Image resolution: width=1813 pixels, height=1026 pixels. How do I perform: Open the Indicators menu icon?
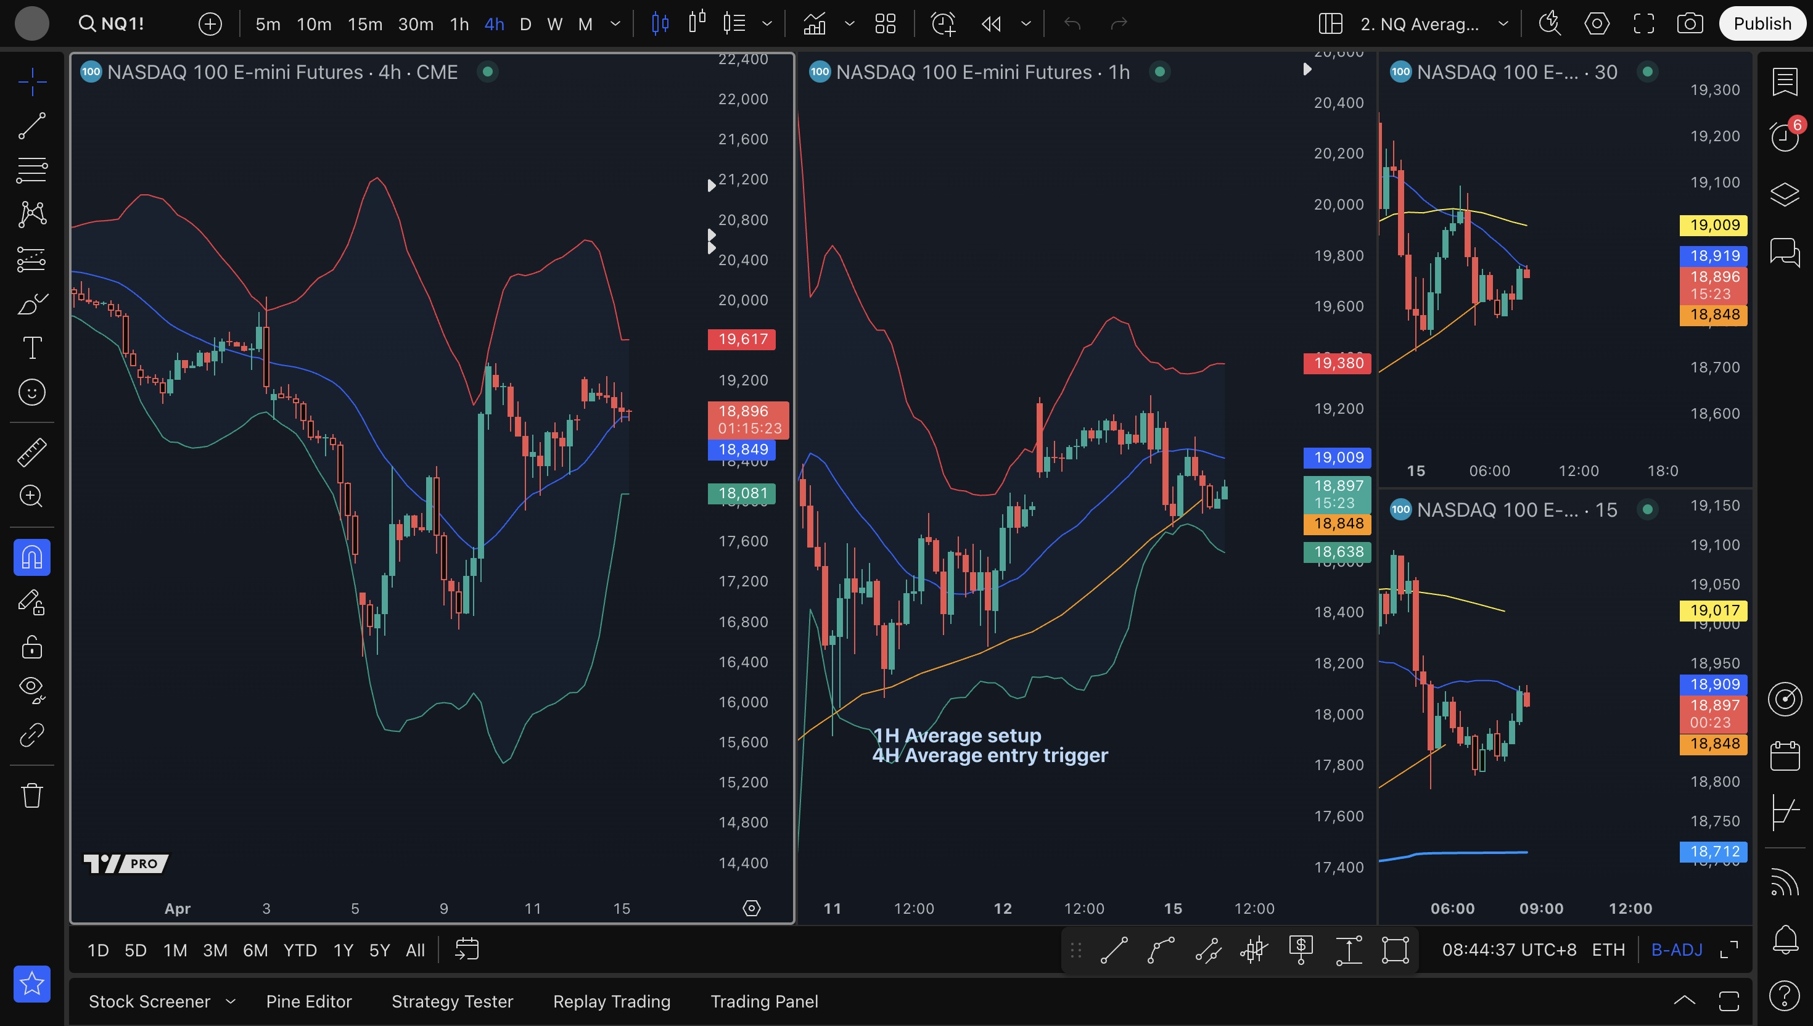click(x=815, y=24)
